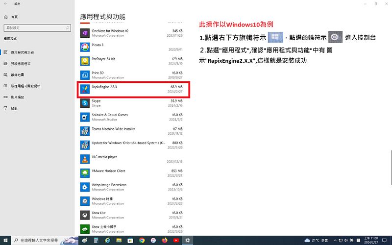Click the Picasa 3 colorful app icon

coord(85,47)
